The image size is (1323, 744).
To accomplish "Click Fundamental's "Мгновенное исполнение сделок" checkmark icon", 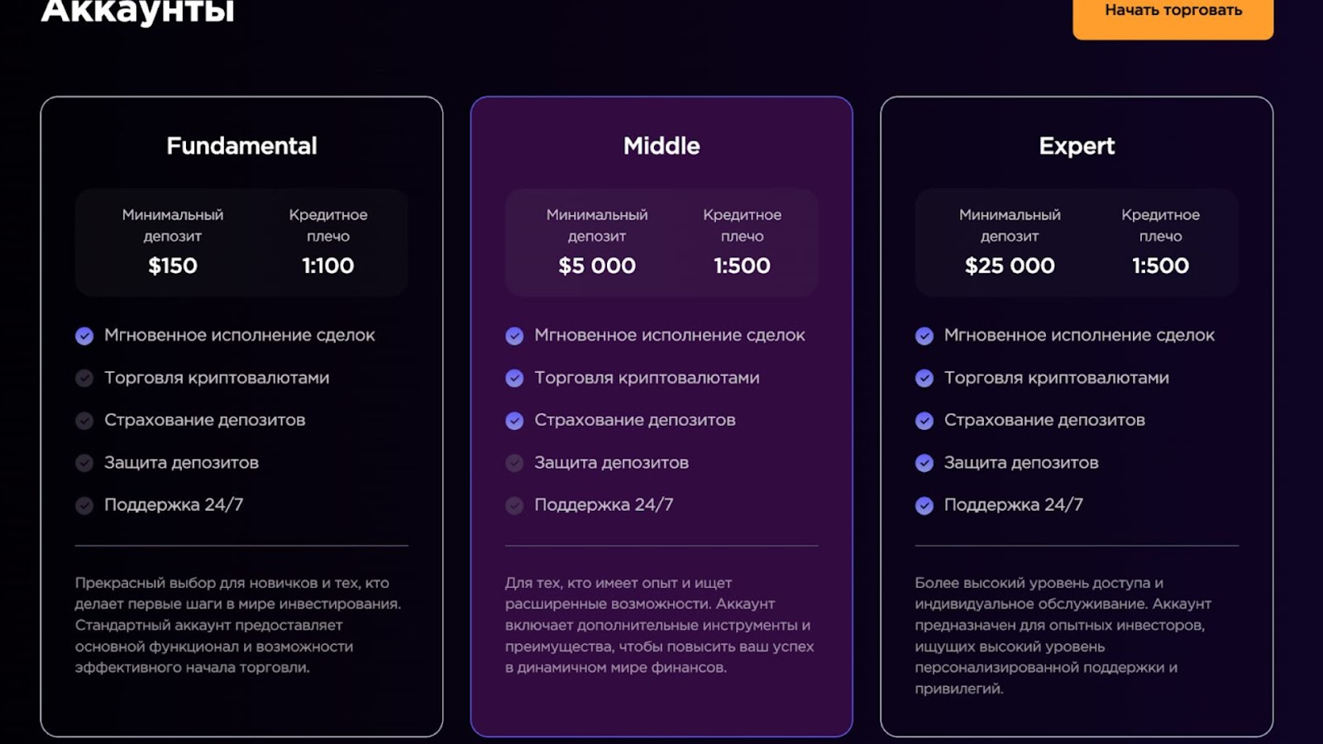I will coord(84,336).
